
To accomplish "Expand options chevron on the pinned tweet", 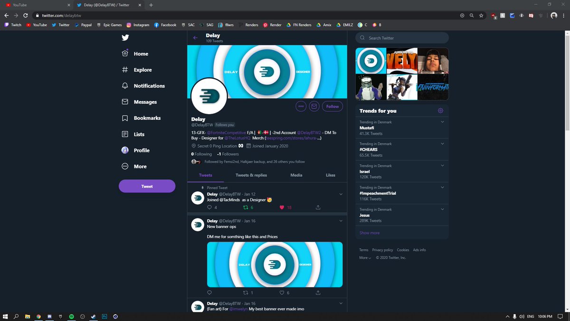I will point(341,194).
